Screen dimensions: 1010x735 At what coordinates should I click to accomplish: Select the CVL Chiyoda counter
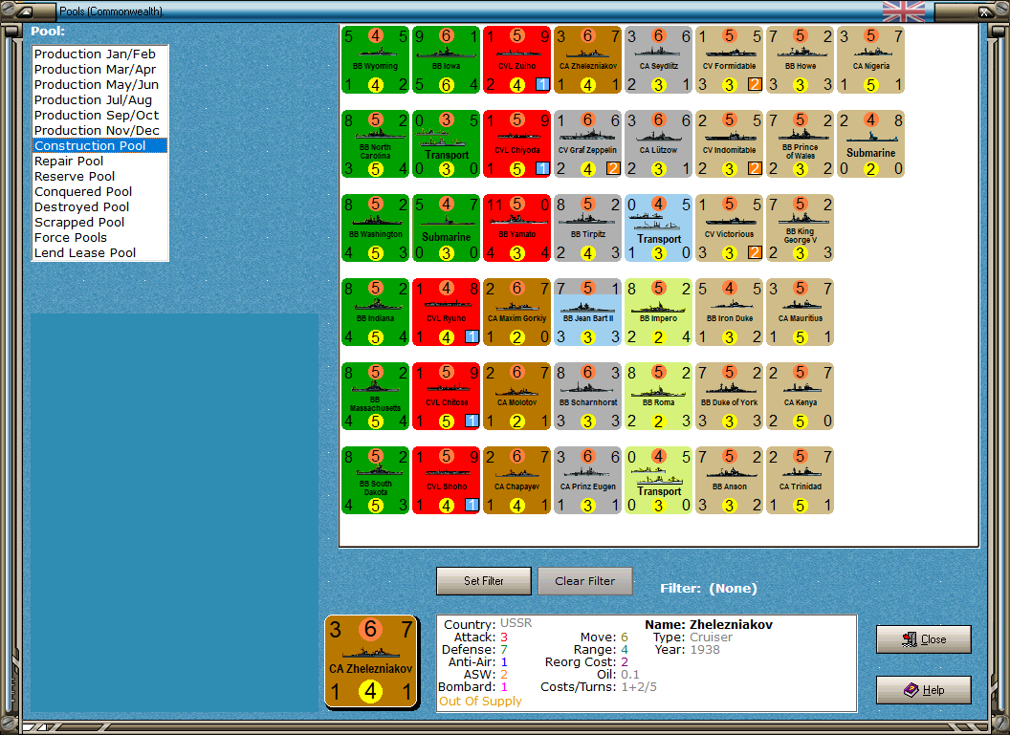point(517,144)
